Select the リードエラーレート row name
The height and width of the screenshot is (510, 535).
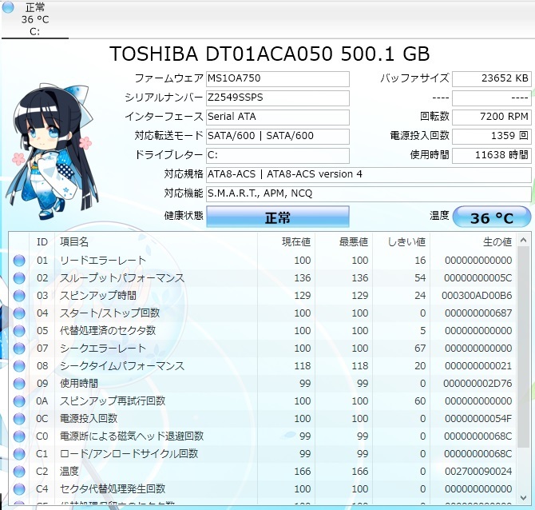(x=103, y=261)
